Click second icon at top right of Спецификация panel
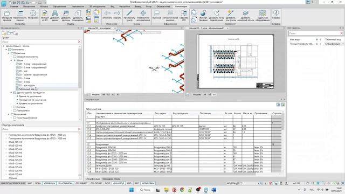345x194 pixels. [282, 105]
